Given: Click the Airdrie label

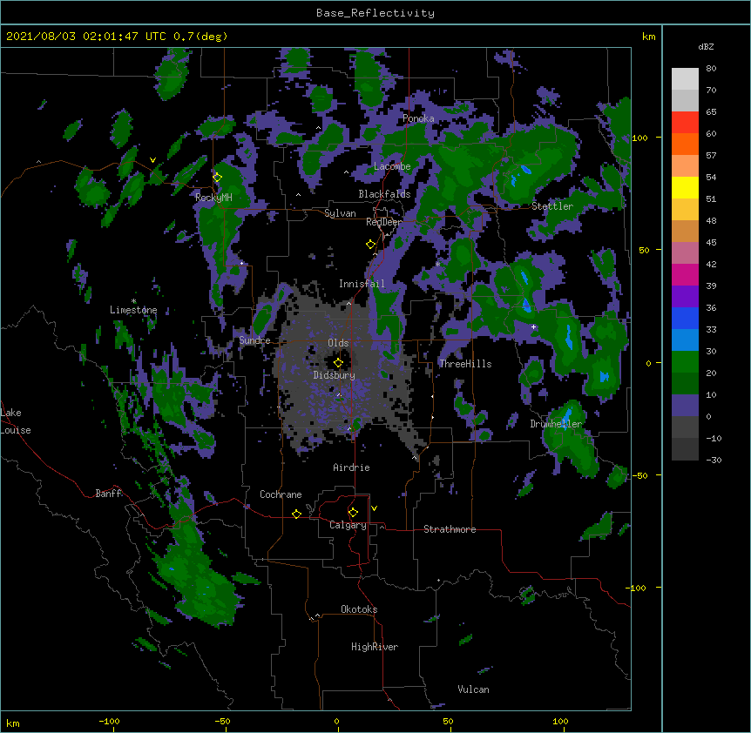Looking at the screenshot, I should tap(351, 467).
